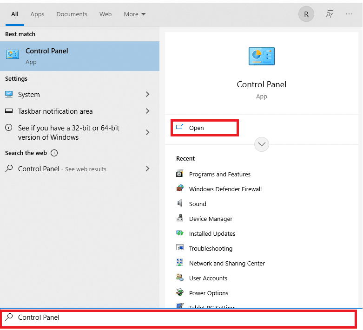
Task: Click the feedback icon in header
Action: pos(330,14)
